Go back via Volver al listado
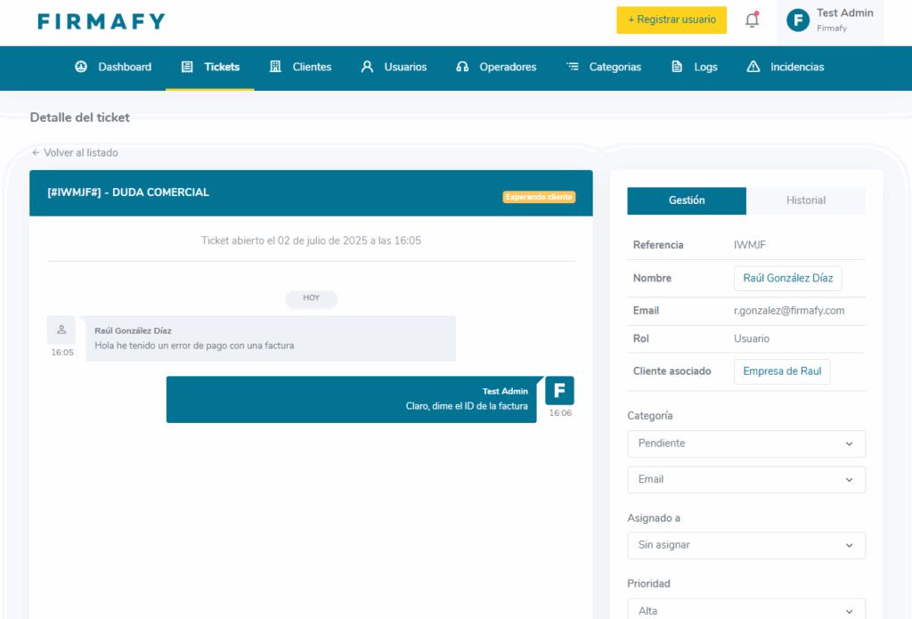Viewport: 912px width, 619px height. [75, 152]
